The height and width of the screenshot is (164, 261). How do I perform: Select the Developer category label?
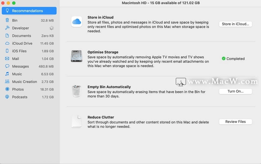click(x=21, y=28)
